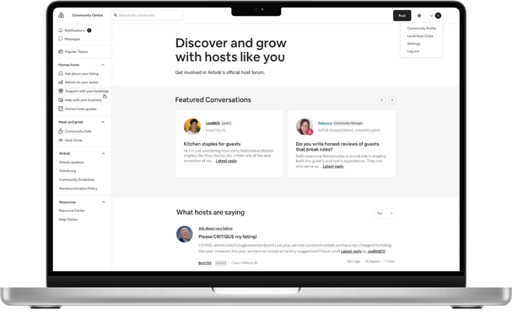The image size is (512, 312).
Task: Open Kitchen staples for guests title
Action: click(x=212, y=144)
